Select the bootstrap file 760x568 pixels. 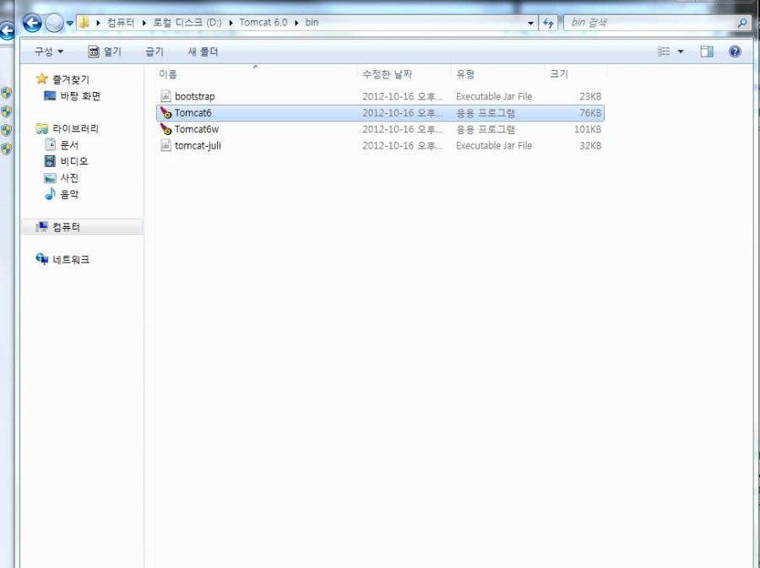195,96
